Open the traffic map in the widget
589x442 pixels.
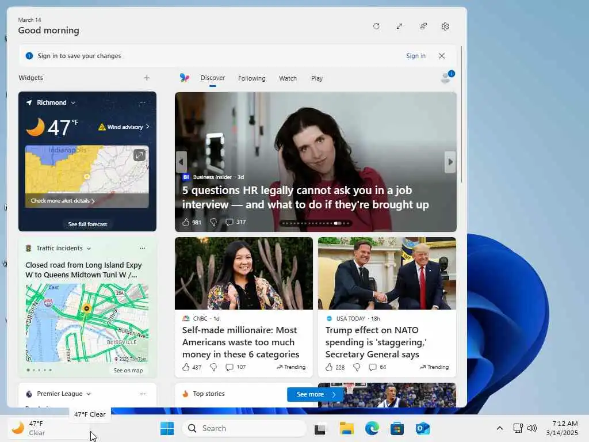(87, 323)
